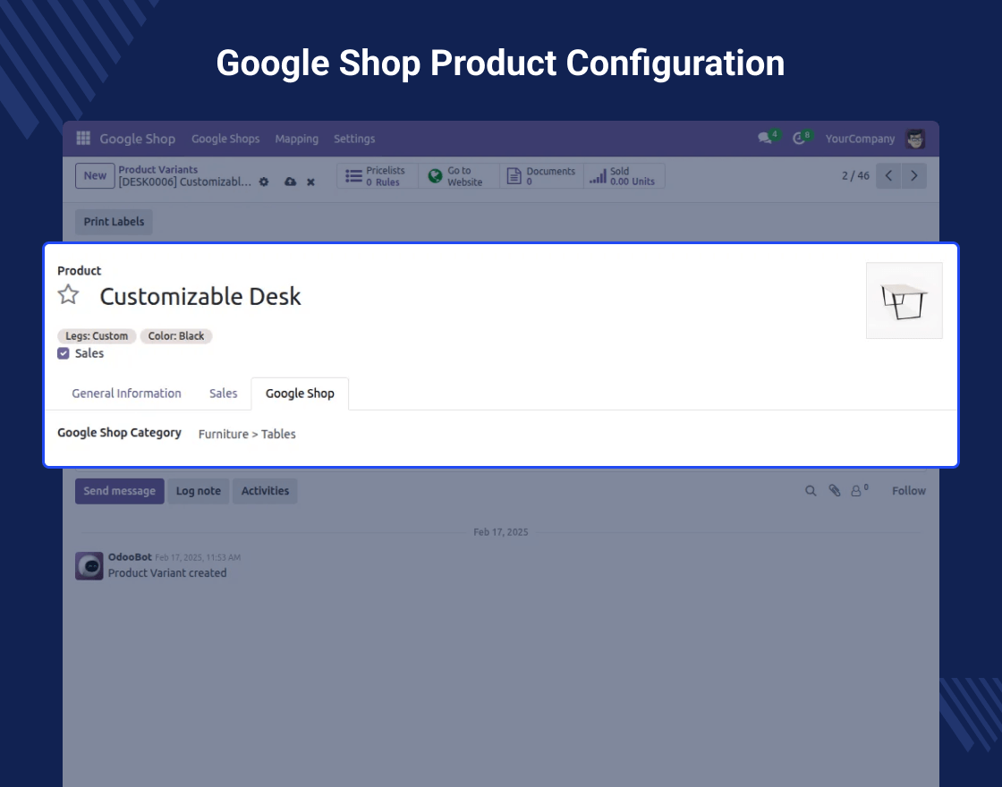The height and width of the screenshot is (787, 1002).
Task: Click the Google Shop app title
Action: 138,139
